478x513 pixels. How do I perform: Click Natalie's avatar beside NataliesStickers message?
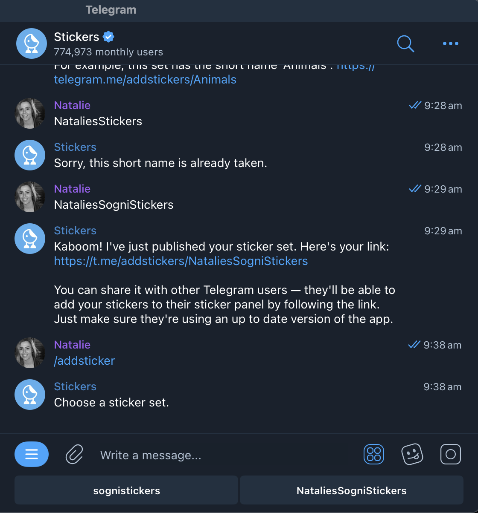pyautogui.click(x=30, y=113)
